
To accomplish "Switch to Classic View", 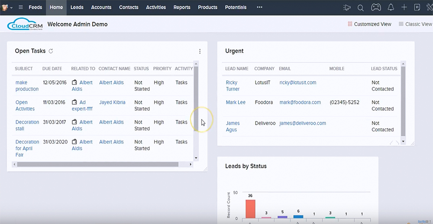I will click(415, 24).
